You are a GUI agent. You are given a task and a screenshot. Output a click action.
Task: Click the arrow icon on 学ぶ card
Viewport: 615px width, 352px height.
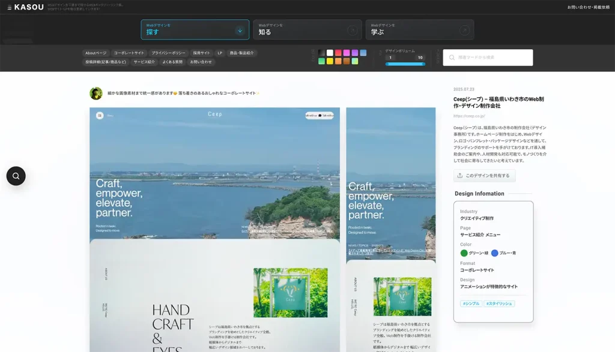click(x=464, y=30)
